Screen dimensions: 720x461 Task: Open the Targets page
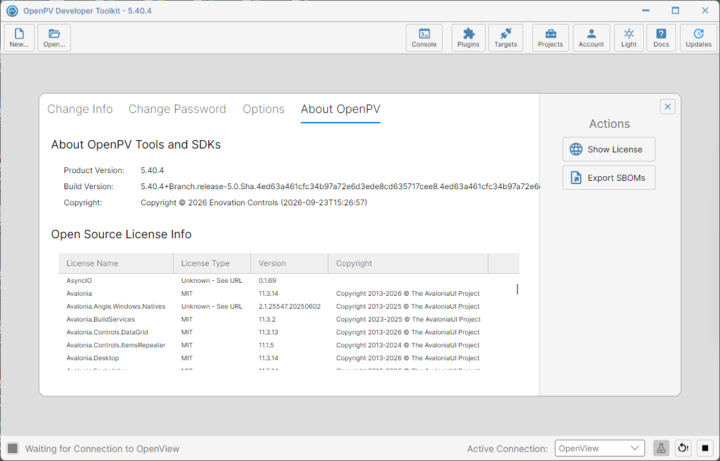[x=506, y=37]
